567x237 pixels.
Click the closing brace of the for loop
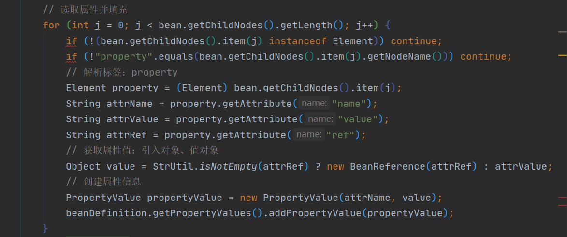pos(45,228)
